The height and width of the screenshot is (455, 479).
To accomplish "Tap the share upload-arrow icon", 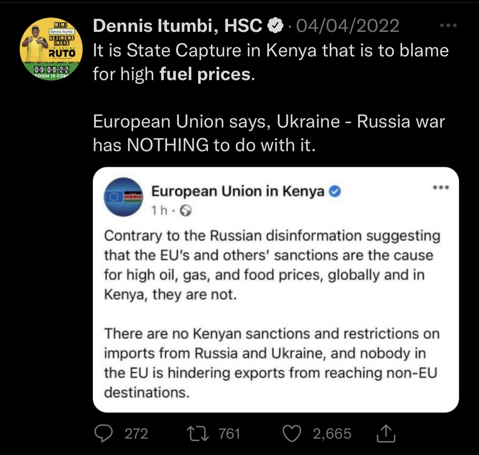I will click(x=386, y=433).
